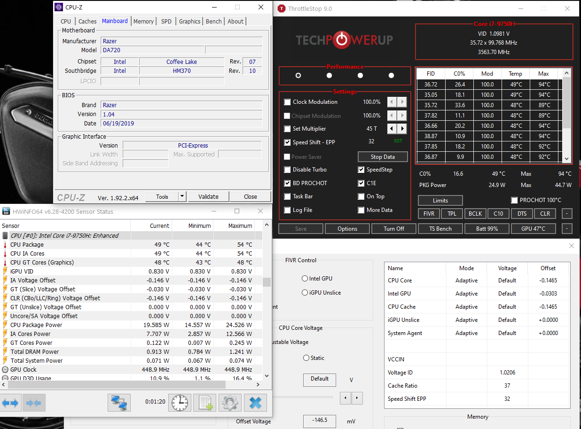Image resolution: width=581 pixels, height=429 pixels.
Task: Open the Caches tab in CPU-Z
Action: coord(87,21)
